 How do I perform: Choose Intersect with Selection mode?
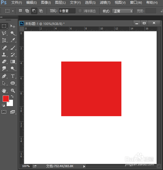pyautogui.click(x=41, y=11)
